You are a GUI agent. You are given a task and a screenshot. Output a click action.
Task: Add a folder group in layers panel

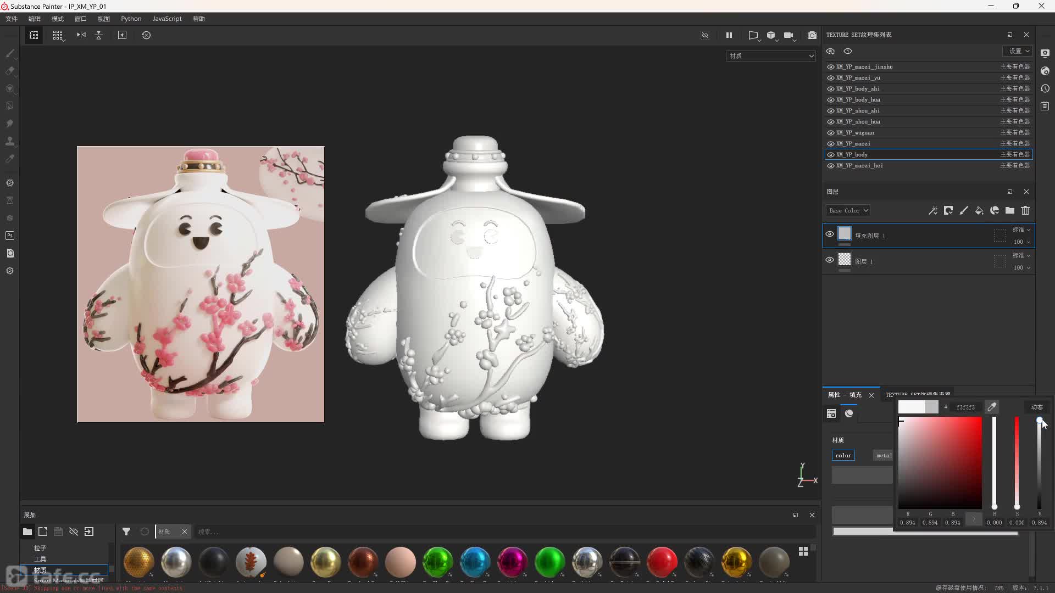(1010, 210)
